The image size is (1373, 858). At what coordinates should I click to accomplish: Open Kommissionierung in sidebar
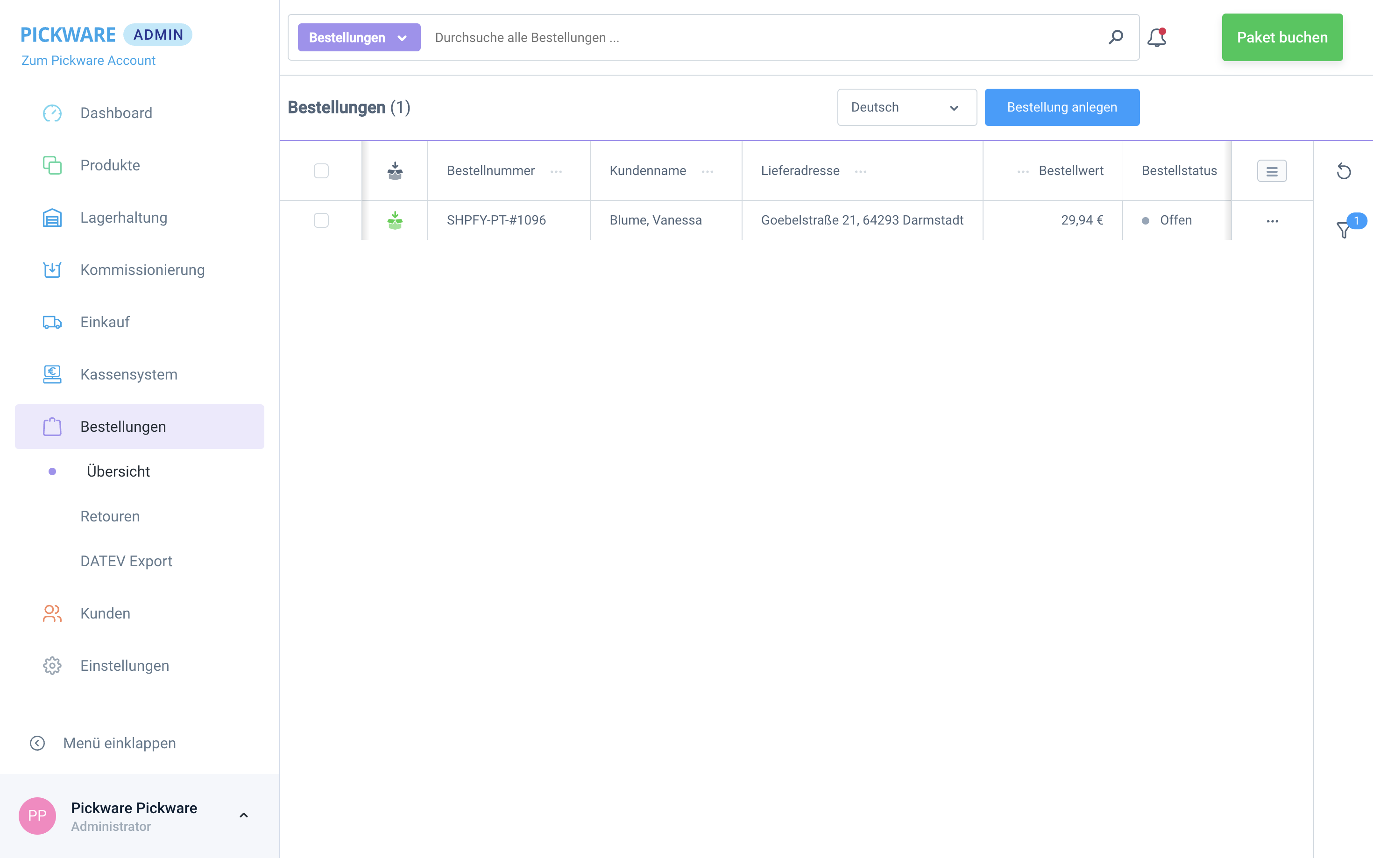142,269
